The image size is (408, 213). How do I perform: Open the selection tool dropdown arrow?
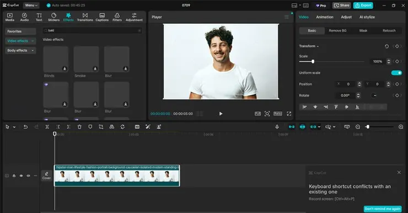(14, 127)
